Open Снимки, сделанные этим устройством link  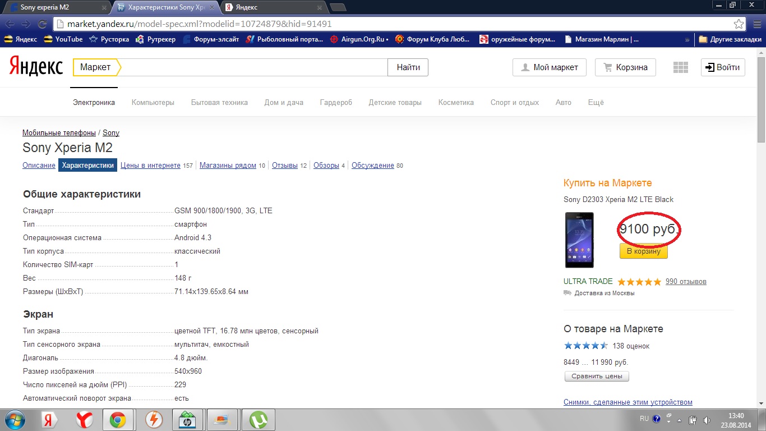click(628, 402)
